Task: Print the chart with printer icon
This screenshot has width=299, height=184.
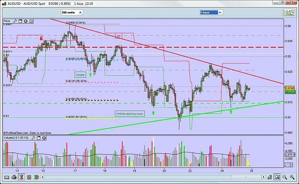Action: [x=14, y=177]
